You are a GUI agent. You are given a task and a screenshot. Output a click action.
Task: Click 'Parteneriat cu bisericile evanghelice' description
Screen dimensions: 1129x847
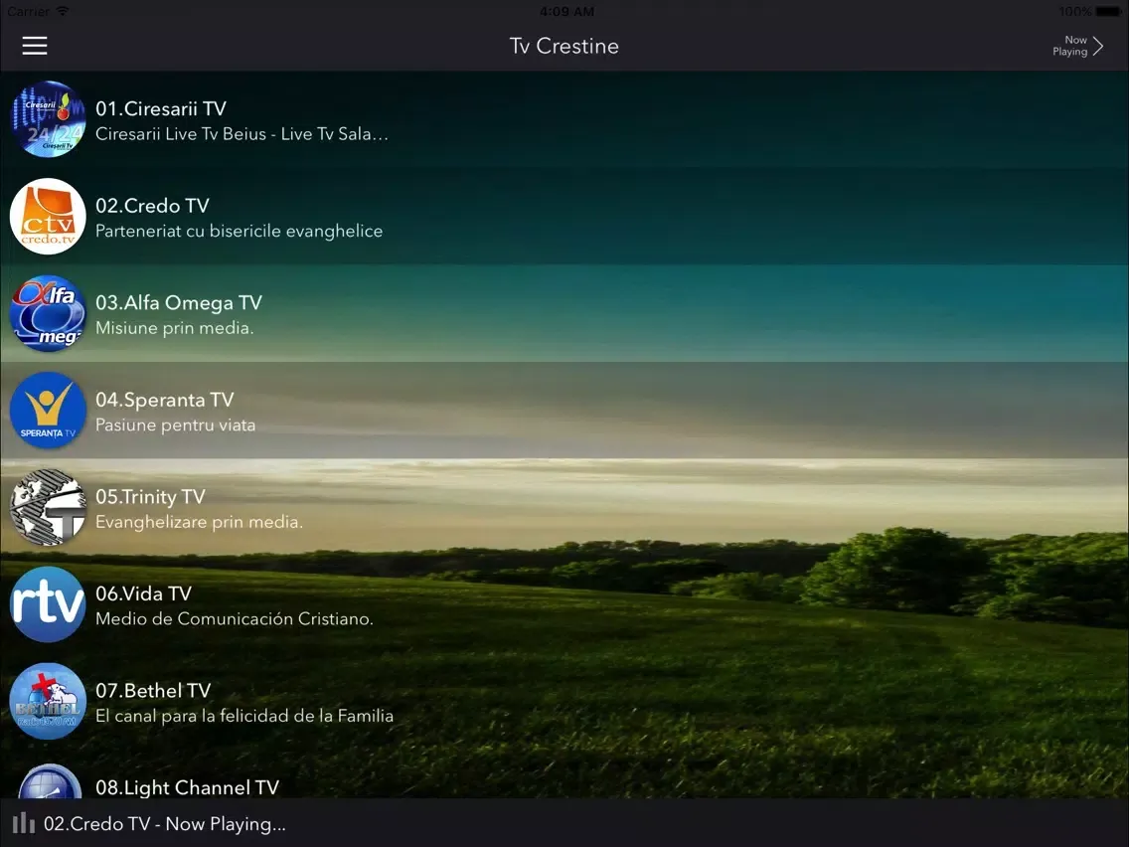tap(240, 232)
